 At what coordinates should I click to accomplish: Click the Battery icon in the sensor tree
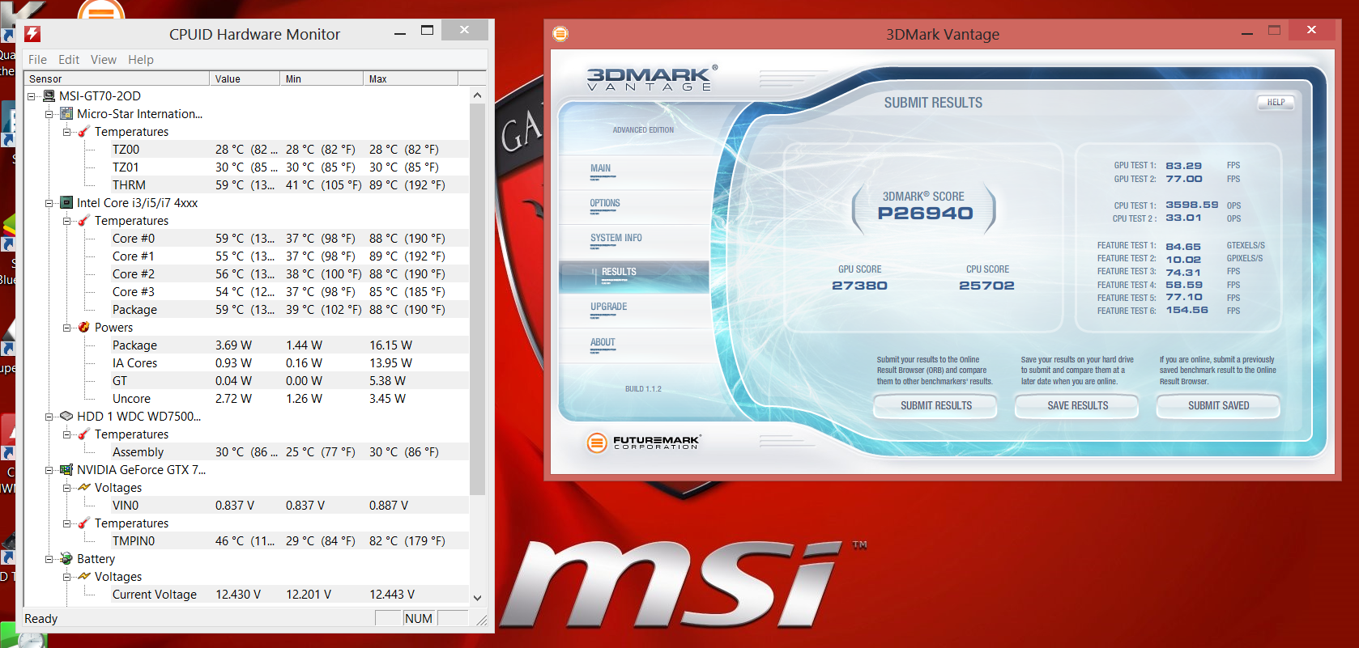(x=66, y=559)
